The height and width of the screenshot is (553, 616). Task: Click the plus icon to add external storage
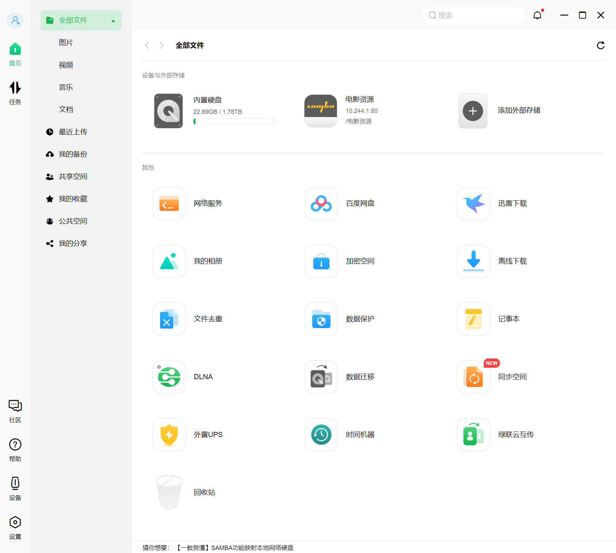[x=473, y=111]
